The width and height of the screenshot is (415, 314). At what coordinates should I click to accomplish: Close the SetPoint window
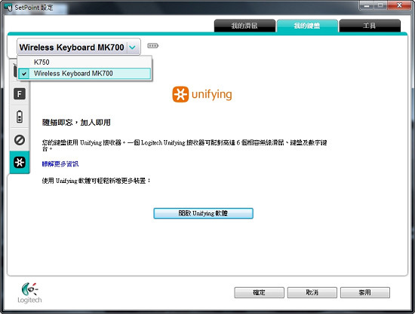[x=399, y=5]
